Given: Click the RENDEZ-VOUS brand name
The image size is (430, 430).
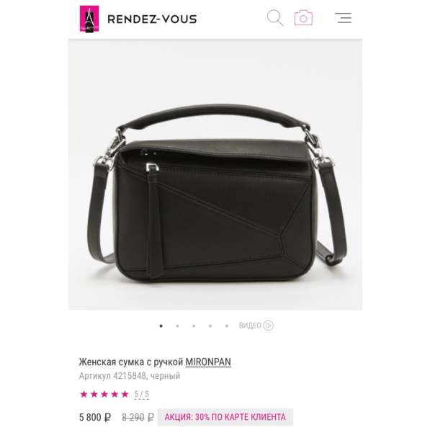Looking at the screenshot, I should (x=152, y=19).
